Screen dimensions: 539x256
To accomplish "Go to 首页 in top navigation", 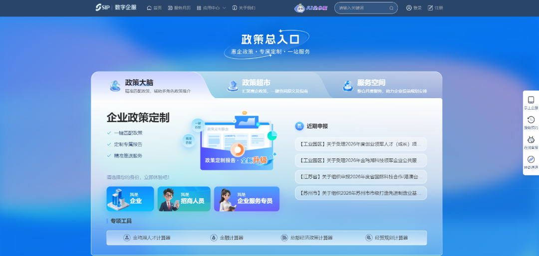I will pos(154,8).
